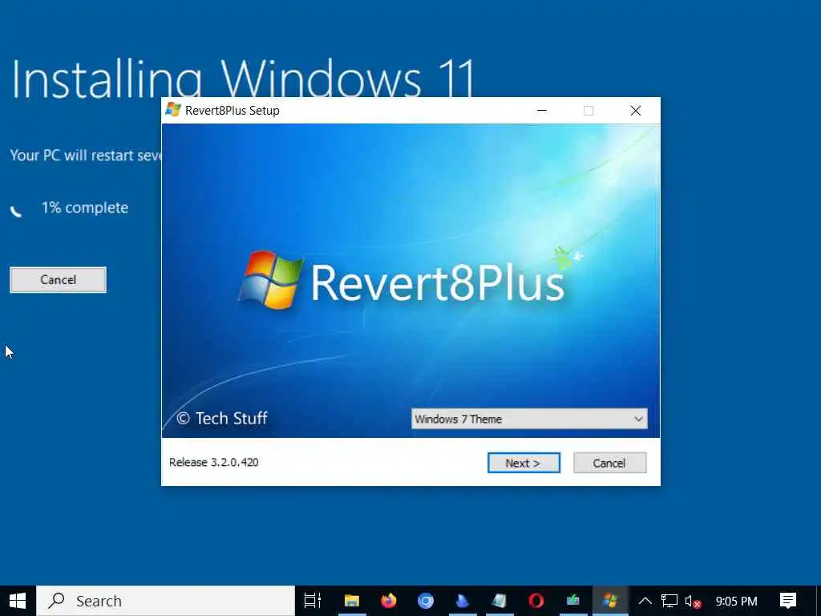Image resolution: width=821 pixels, height=616 pixels.
Task: Open network status tray icon
Action: pyautogui.click(x=669, y=601)
